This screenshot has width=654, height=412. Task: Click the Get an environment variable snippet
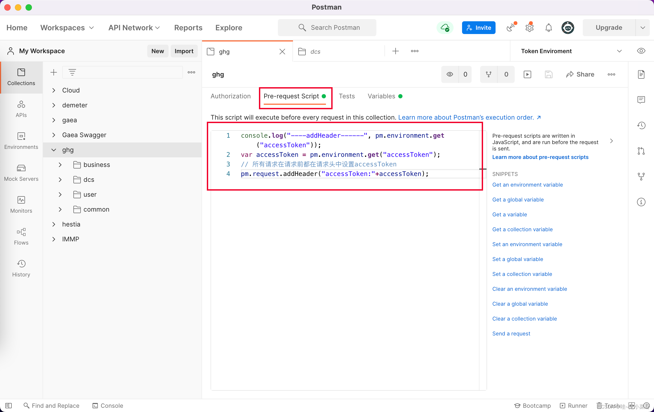pos(527,185)
